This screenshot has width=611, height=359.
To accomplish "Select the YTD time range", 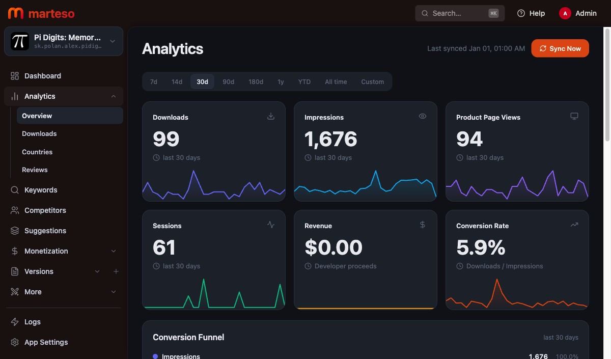I will pos(304,81).
